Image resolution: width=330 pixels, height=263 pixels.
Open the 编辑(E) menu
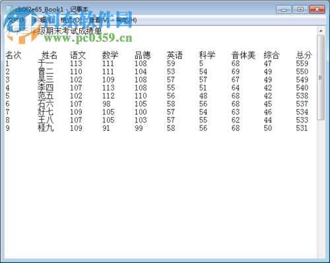44,20
